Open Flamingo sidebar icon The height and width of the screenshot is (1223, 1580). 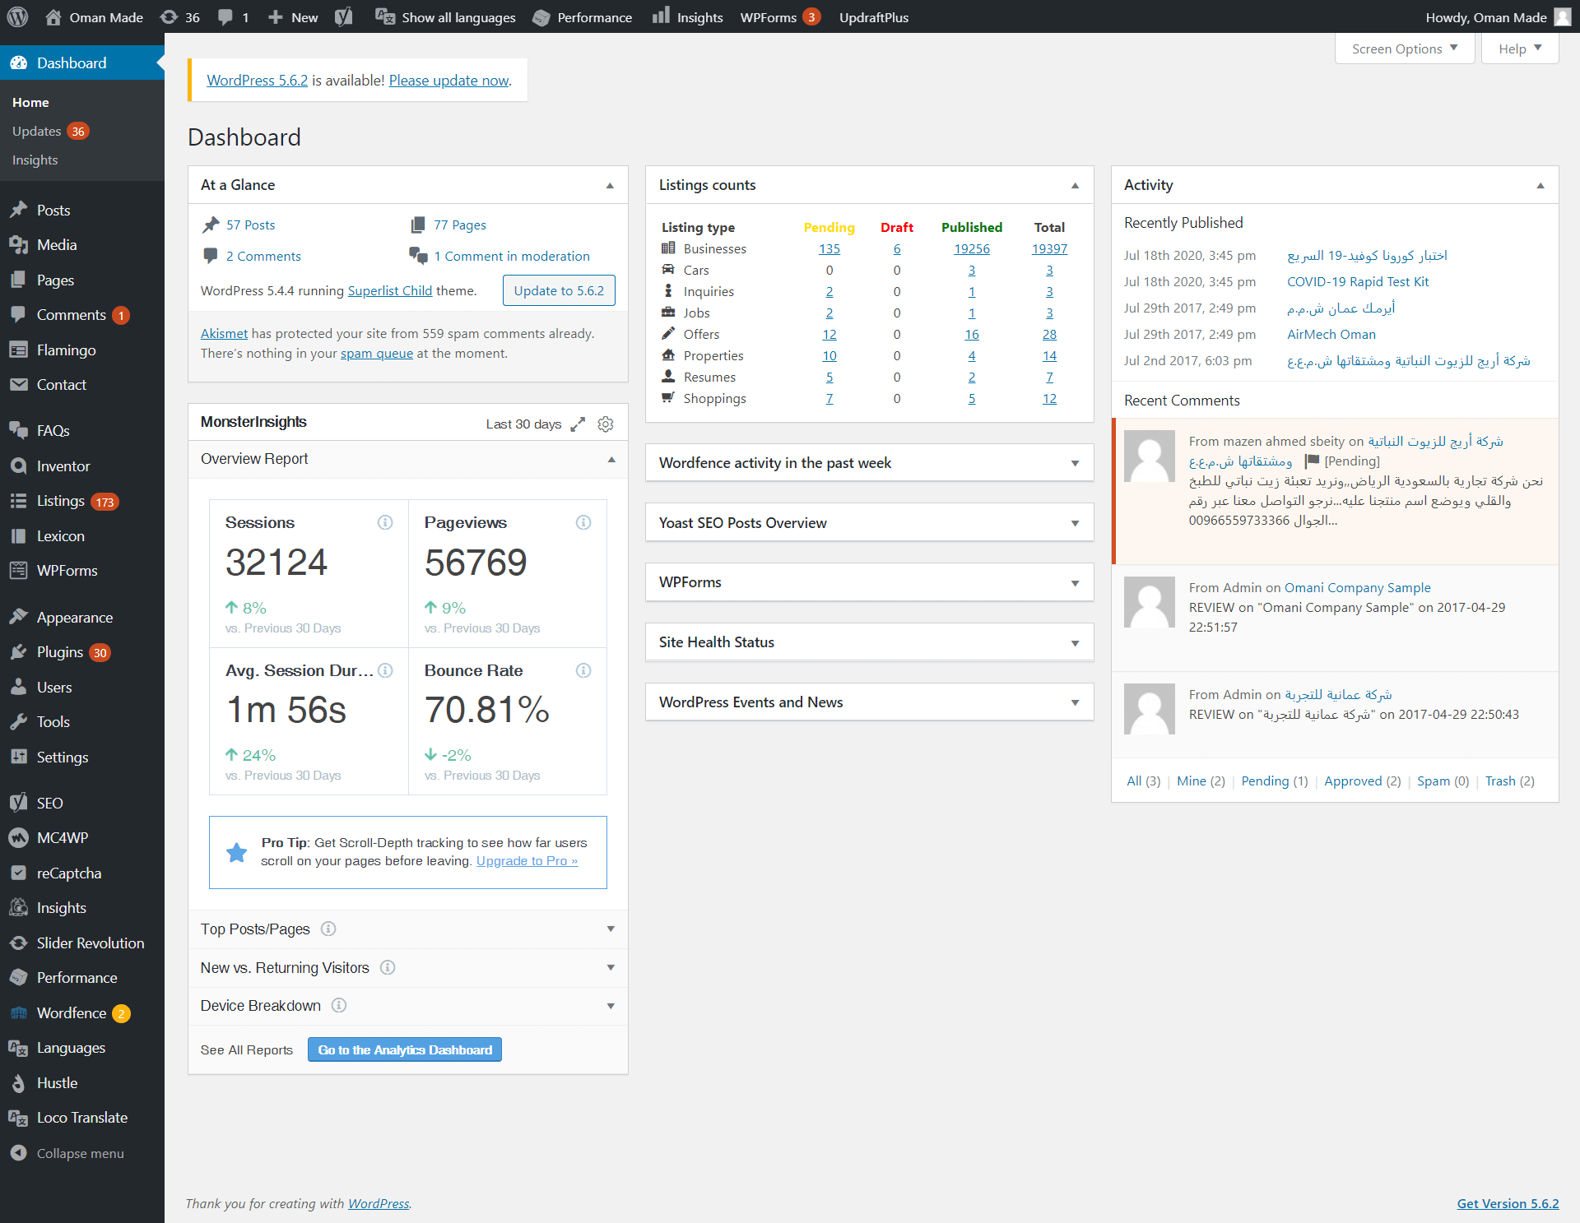(x=18, y=350)
